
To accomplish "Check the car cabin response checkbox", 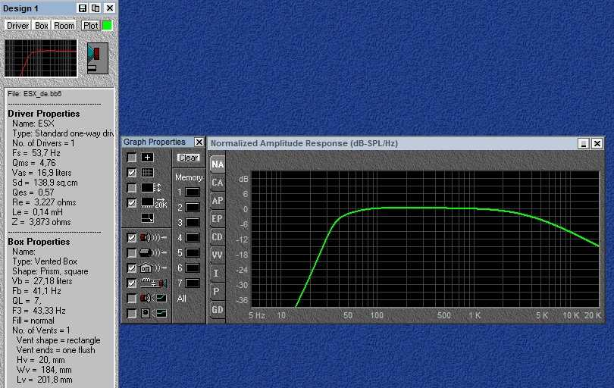I will pyautogui.click(x=132, y=253).
